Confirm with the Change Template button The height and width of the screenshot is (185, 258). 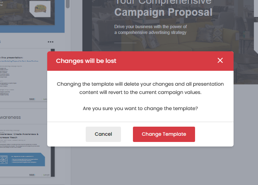pyautogui.click(x=164, y=134)
